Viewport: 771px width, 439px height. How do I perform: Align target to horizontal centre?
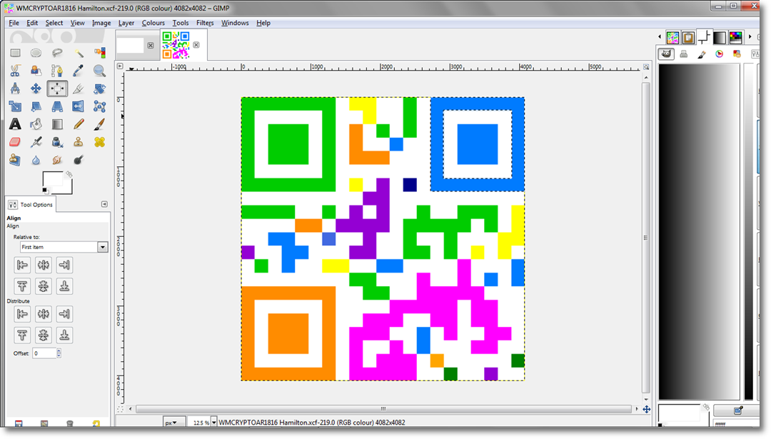click(x=44, y=265)
